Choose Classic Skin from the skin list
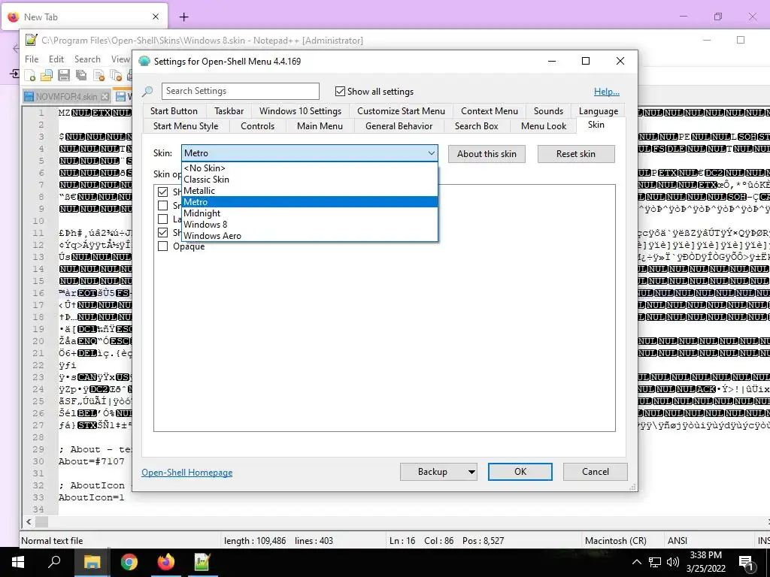This screenshot has width=770, height=577. tap(309, 179)
